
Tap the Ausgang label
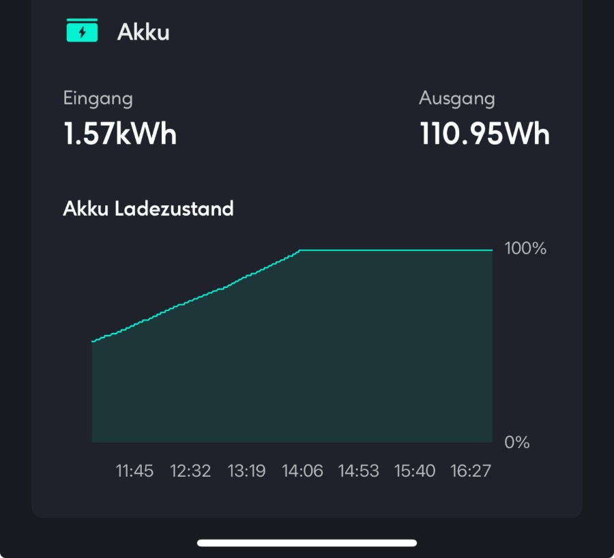coord(457,99)
